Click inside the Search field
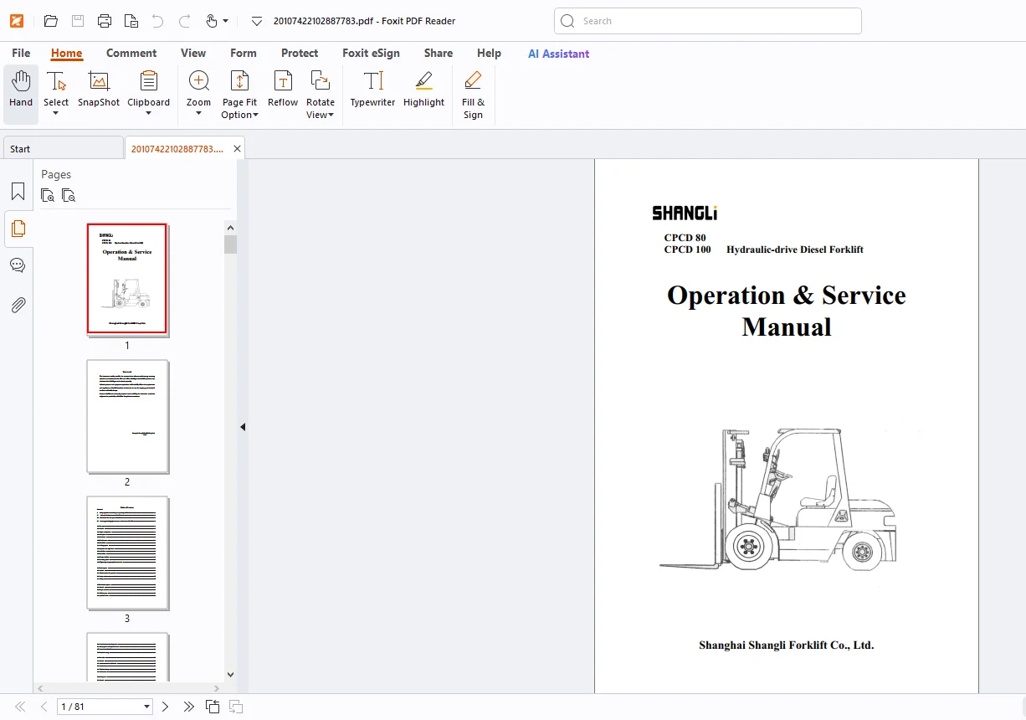1026x720 pixels. point(708,21)
